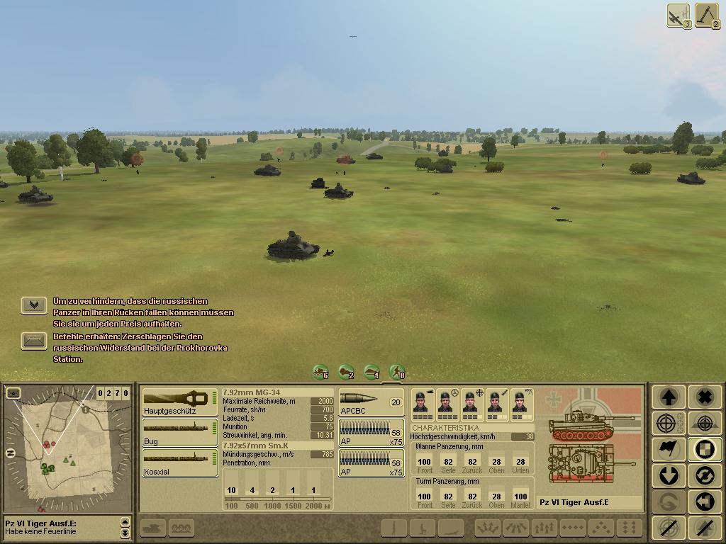The image size is (726, 544).
Task: Select the gunner crew portrait with crosshair
Action: click(472, 404)
